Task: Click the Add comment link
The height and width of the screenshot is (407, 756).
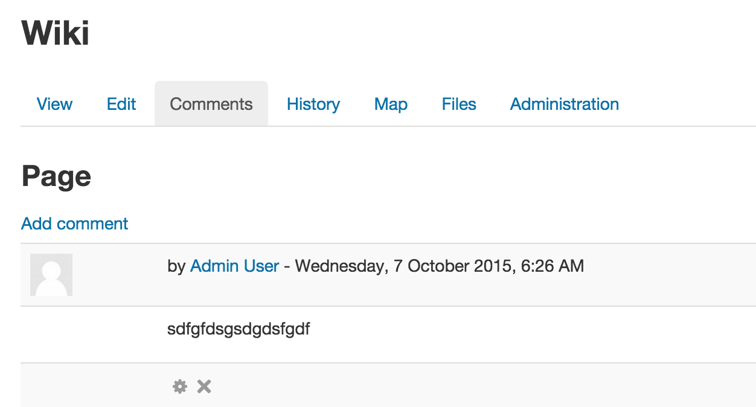Action: [75, 224]
